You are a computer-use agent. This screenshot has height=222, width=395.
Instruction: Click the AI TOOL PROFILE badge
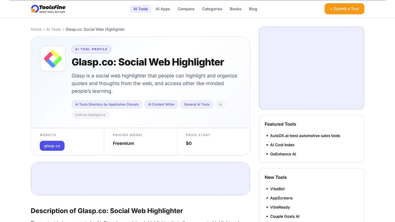tap(91, 49)
